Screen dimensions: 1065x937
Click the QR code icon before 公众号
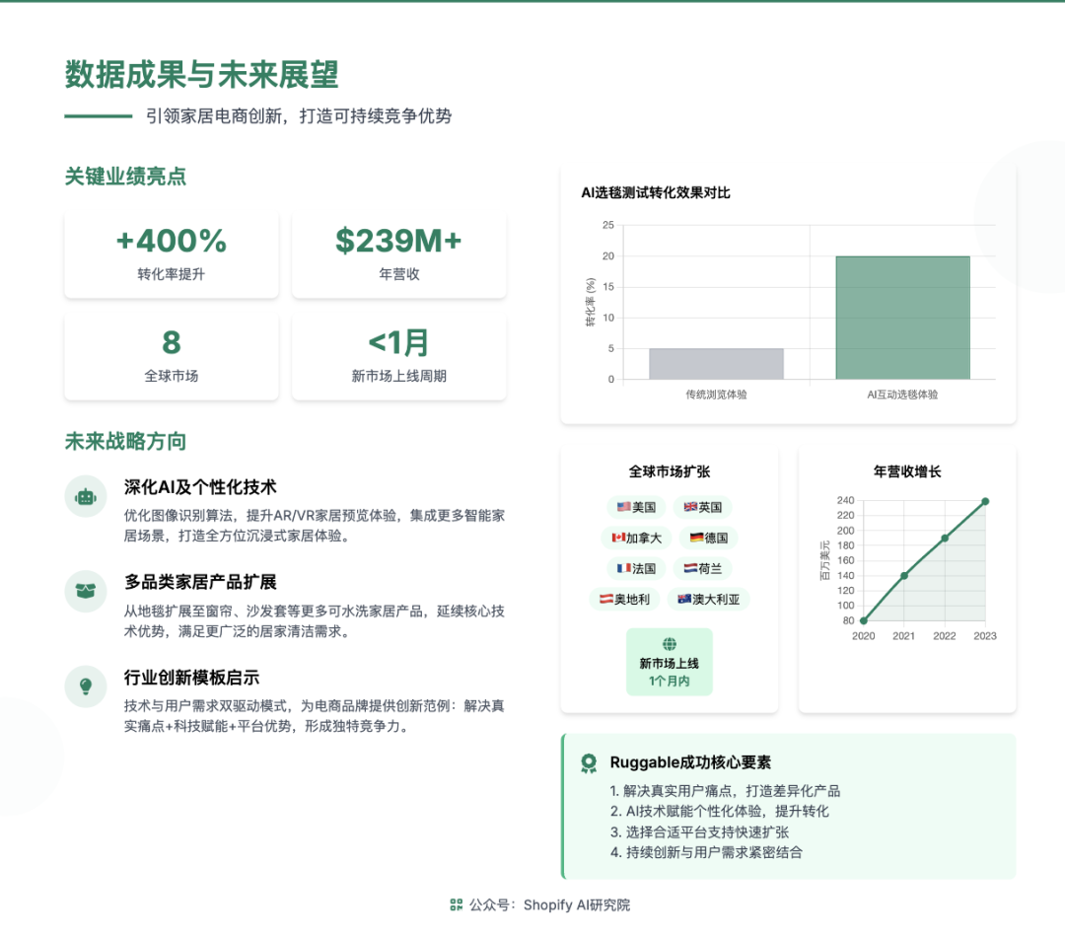click(457, 904)
